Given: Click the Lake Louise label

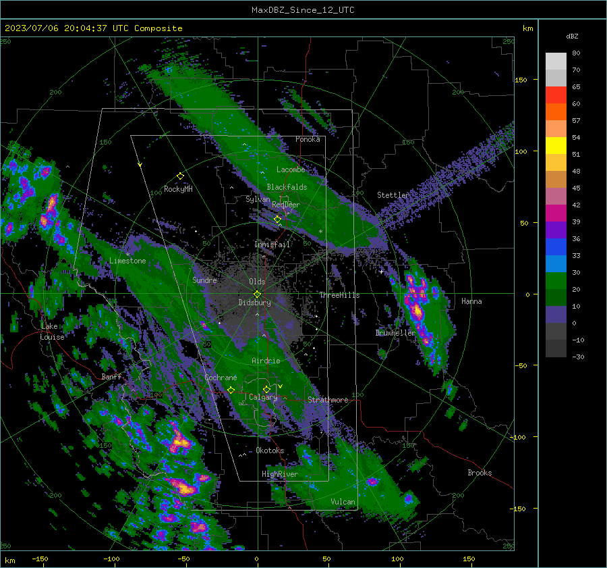Looking at the screenshot, I should pos(52,332).
